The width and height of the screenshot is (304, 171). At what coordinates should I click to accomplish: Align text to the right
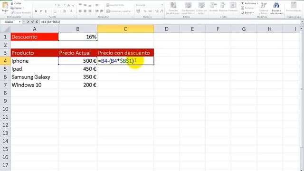pyautogui.click(x=90, y=11)
